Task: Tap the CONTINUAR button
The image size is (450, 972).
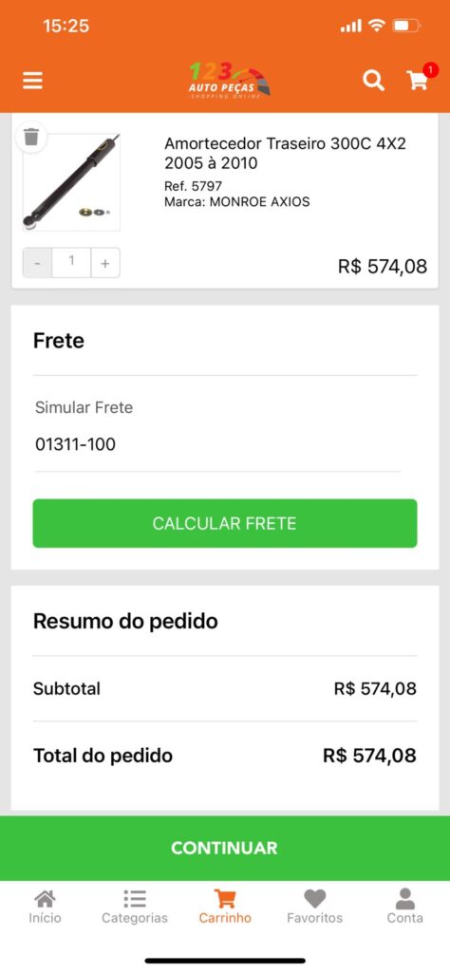Action: pyautogui.click(x=225, y=848)
